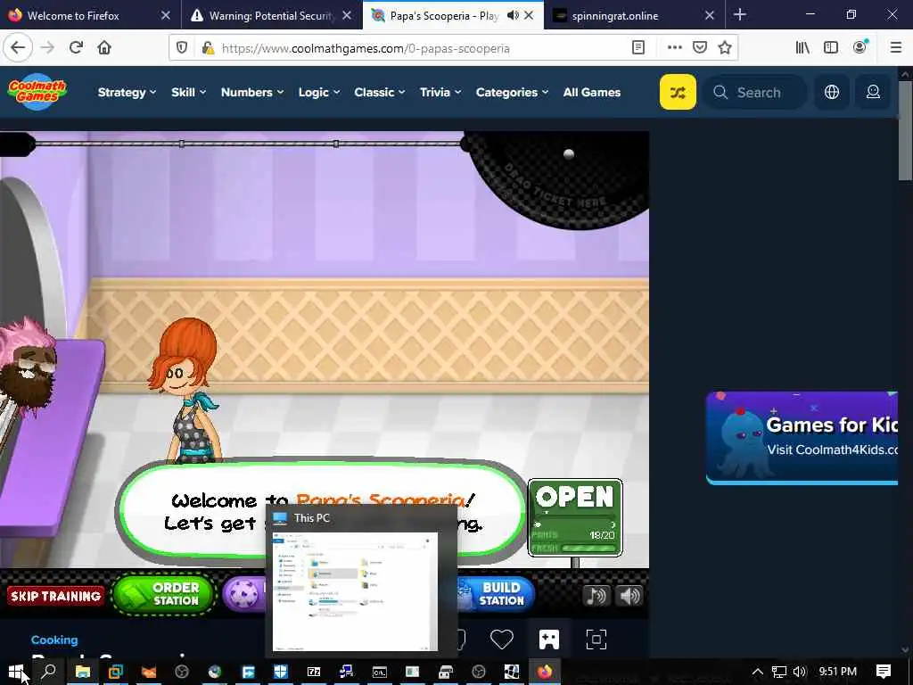Open the user account icon in Coolmath header

[873, 92]
